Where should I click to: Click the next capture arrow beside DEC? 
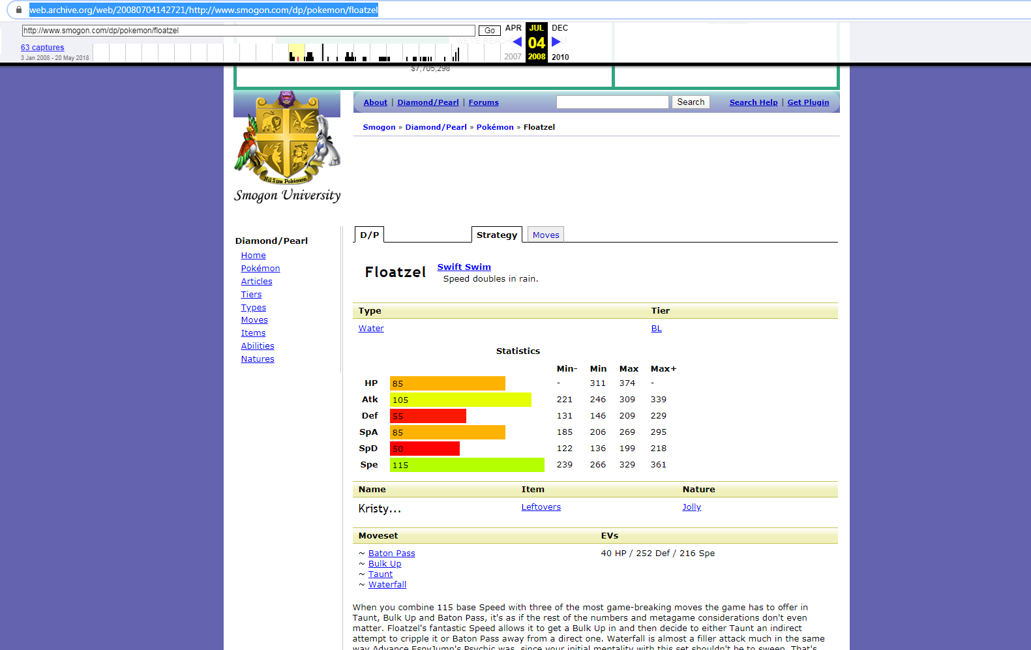click(556, 42)
